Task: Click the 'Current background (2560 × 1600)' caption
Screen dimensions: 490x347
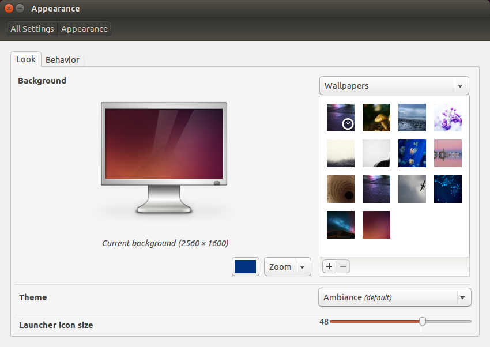Action: click(x=165, y=243)
